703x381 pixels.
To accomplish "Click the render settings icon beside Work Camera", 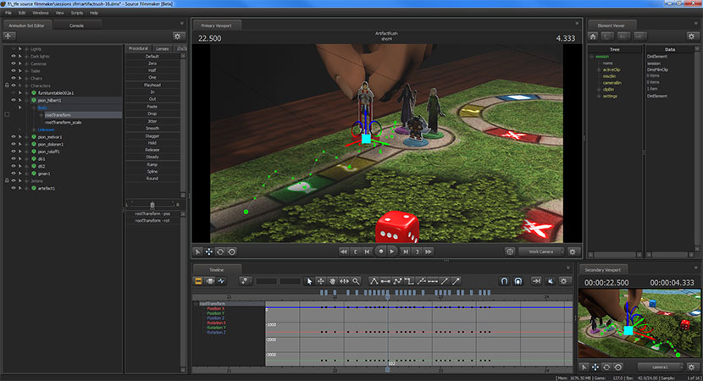I will 510,252.
